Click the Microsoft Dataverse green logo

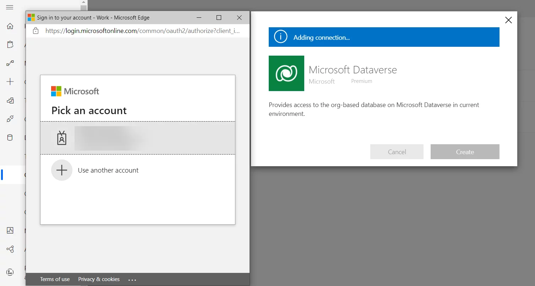286,73
